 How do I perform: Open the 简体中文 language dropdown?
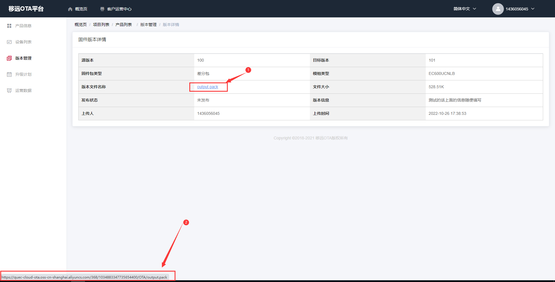[462, 9]
